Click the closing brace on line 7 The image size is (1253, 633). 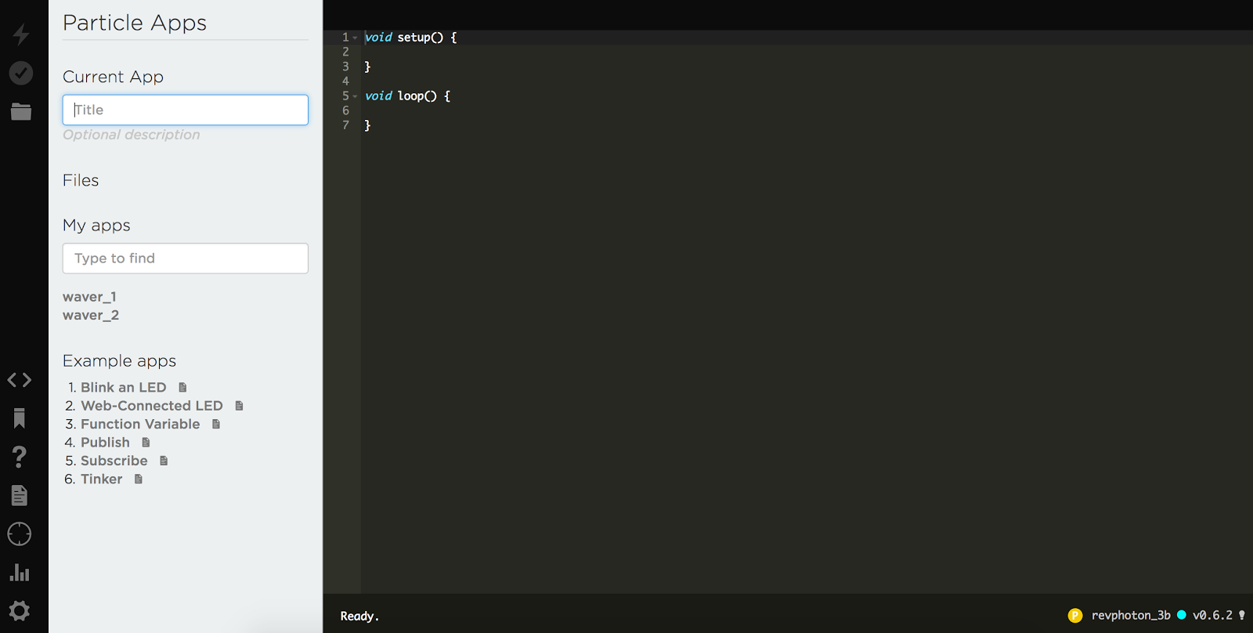point(367,125)
